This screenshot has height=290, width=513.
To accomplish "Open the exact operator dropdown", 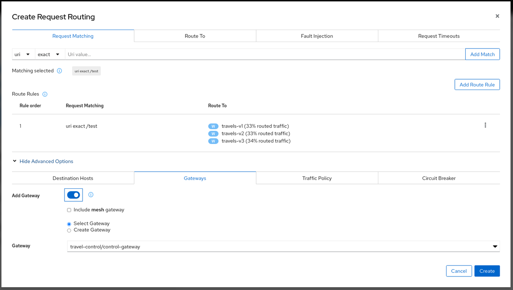I will click(49, 54).
